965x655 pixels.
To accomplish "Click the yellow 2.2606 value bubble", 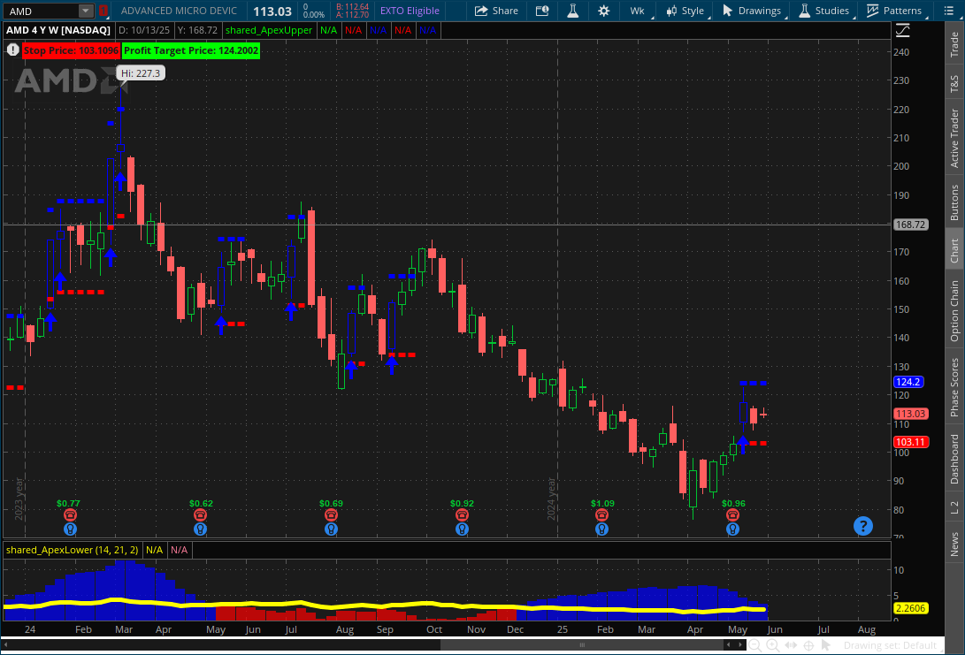I will pos(910,608).
